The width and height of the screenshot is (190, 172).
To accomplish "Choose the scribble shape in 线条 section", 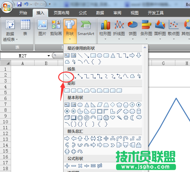I will point(139,76).
